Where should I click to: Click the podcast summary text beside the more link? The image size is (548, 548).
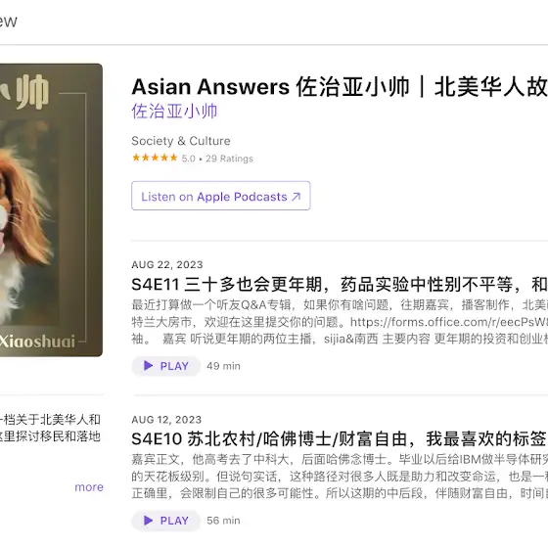50,428
